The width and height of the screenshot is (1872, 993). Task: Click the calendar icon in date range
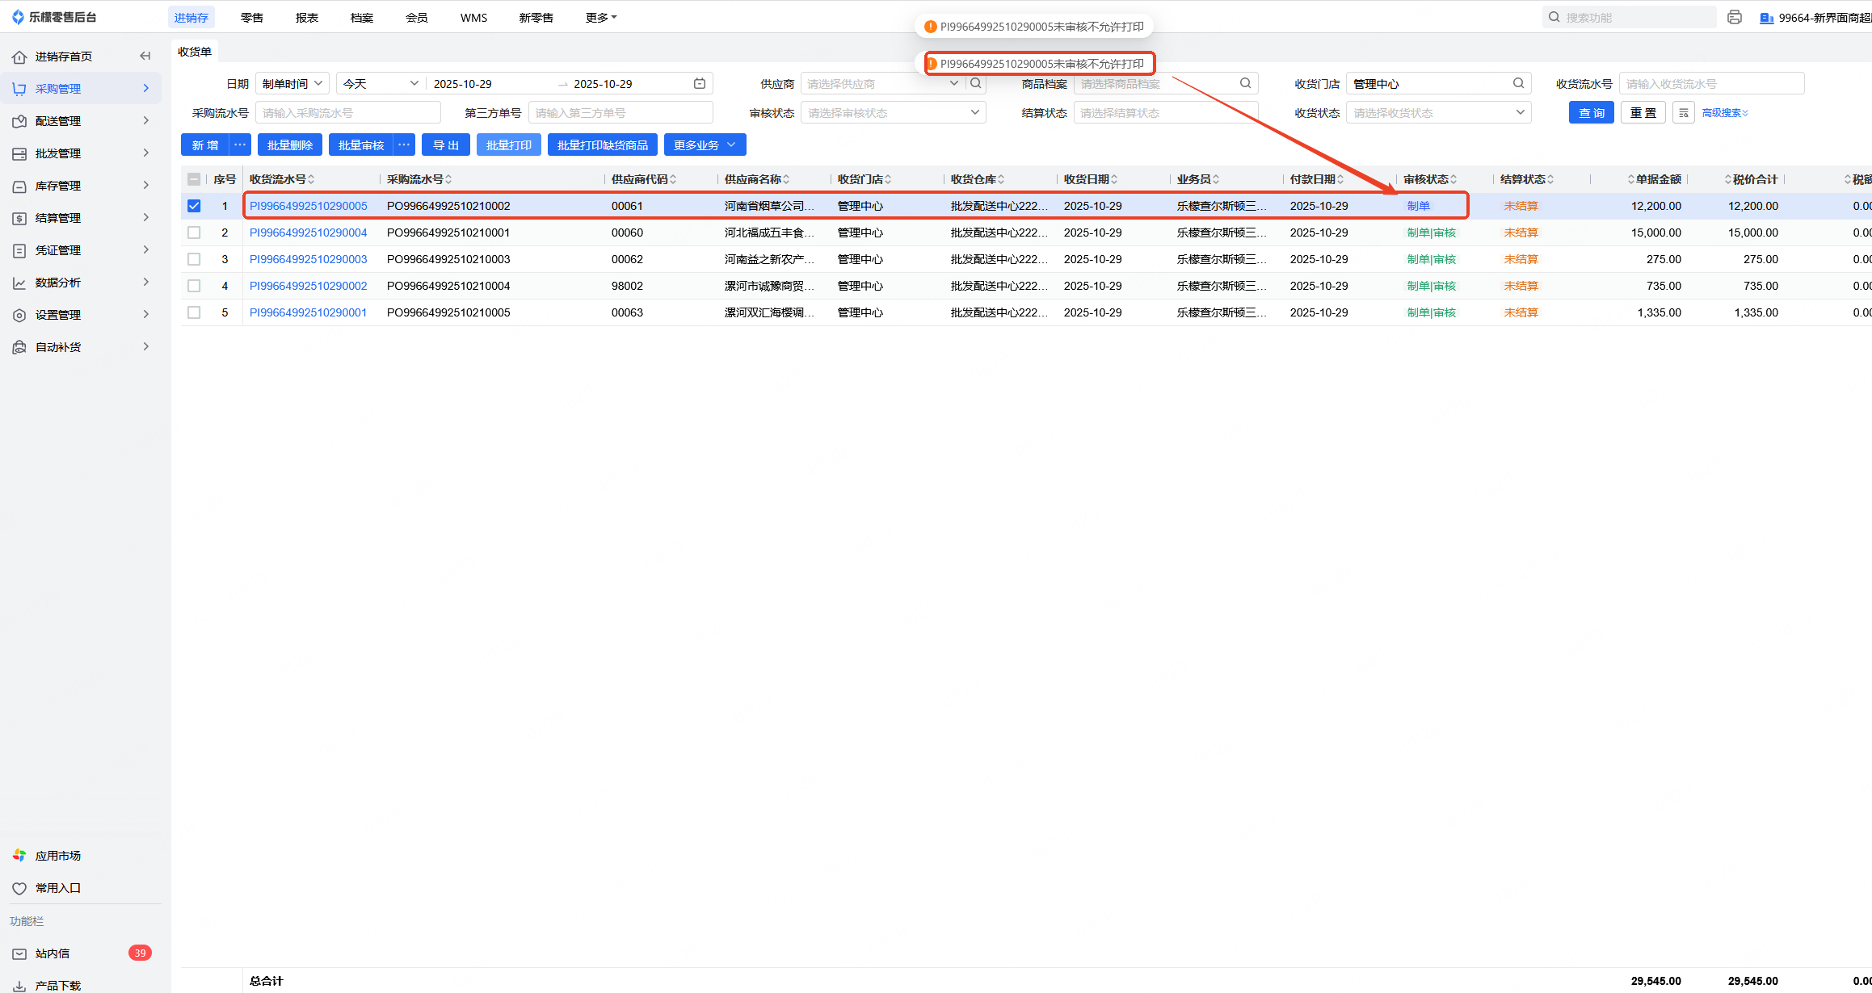(700, 83)
